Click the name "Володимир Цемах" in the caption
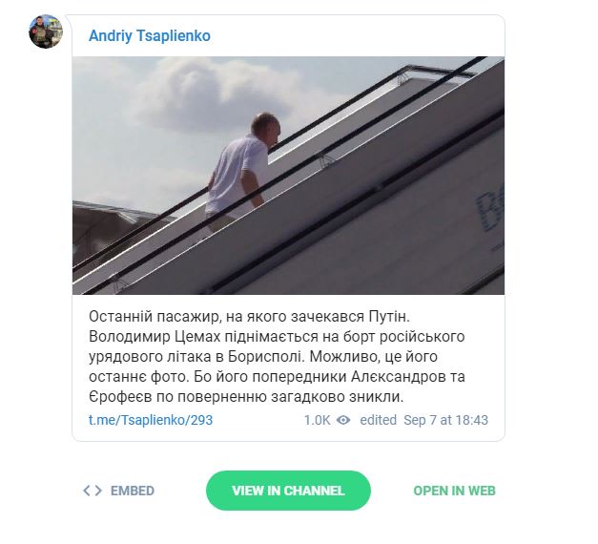This screenshot has height=544, width=598. (x=148, y=336)
